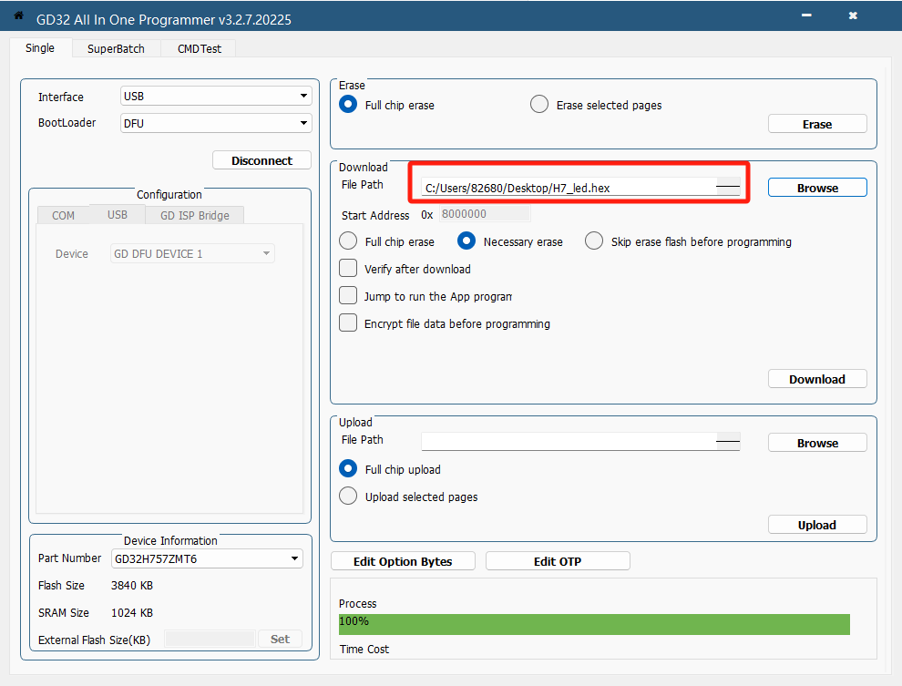This screenshot has width=902, height=686.
Task: Click the Flash Size value 3840 KB
Action: (x=132, y=586)
